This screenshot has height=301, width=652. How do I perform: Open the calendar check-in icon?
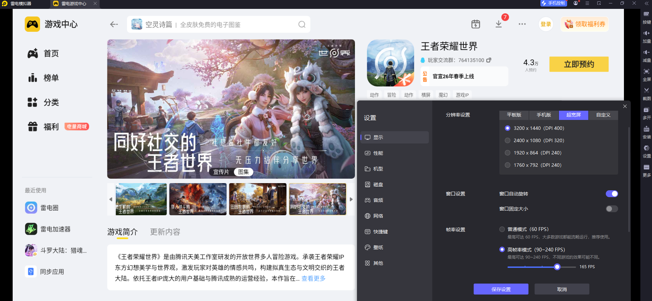tap(476, 24)
